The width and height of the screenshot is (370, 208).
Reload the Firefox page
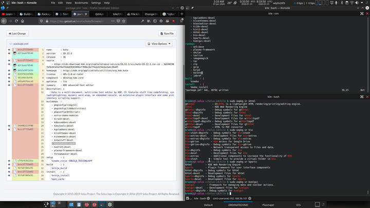pos(16,21)
